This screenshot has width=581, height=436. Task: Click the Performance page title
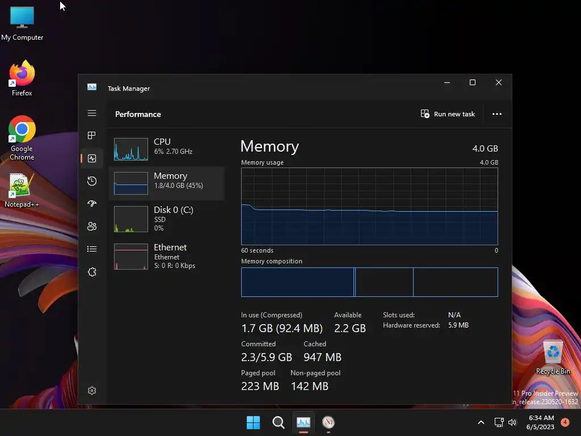pos(138,114)
